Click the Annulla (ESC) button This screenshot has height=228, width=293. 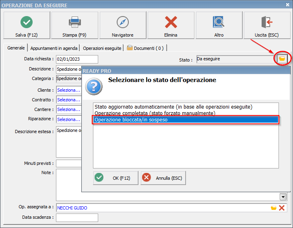(163, 178)
